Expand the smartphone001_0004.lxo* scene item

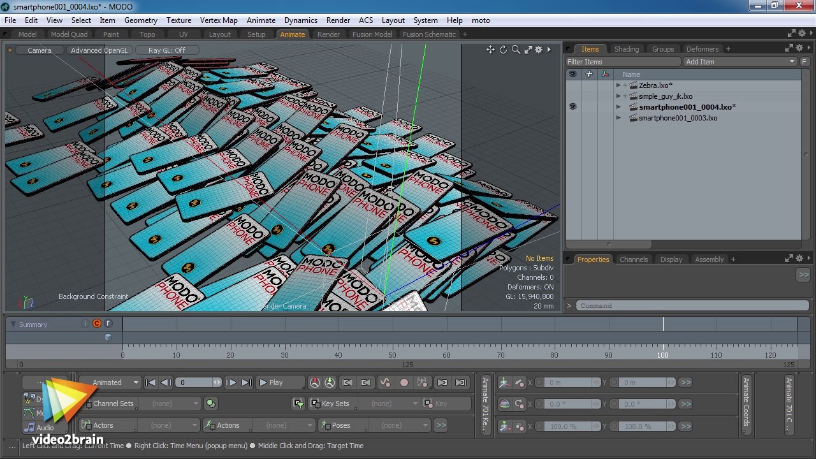click(x=618, y=107)
